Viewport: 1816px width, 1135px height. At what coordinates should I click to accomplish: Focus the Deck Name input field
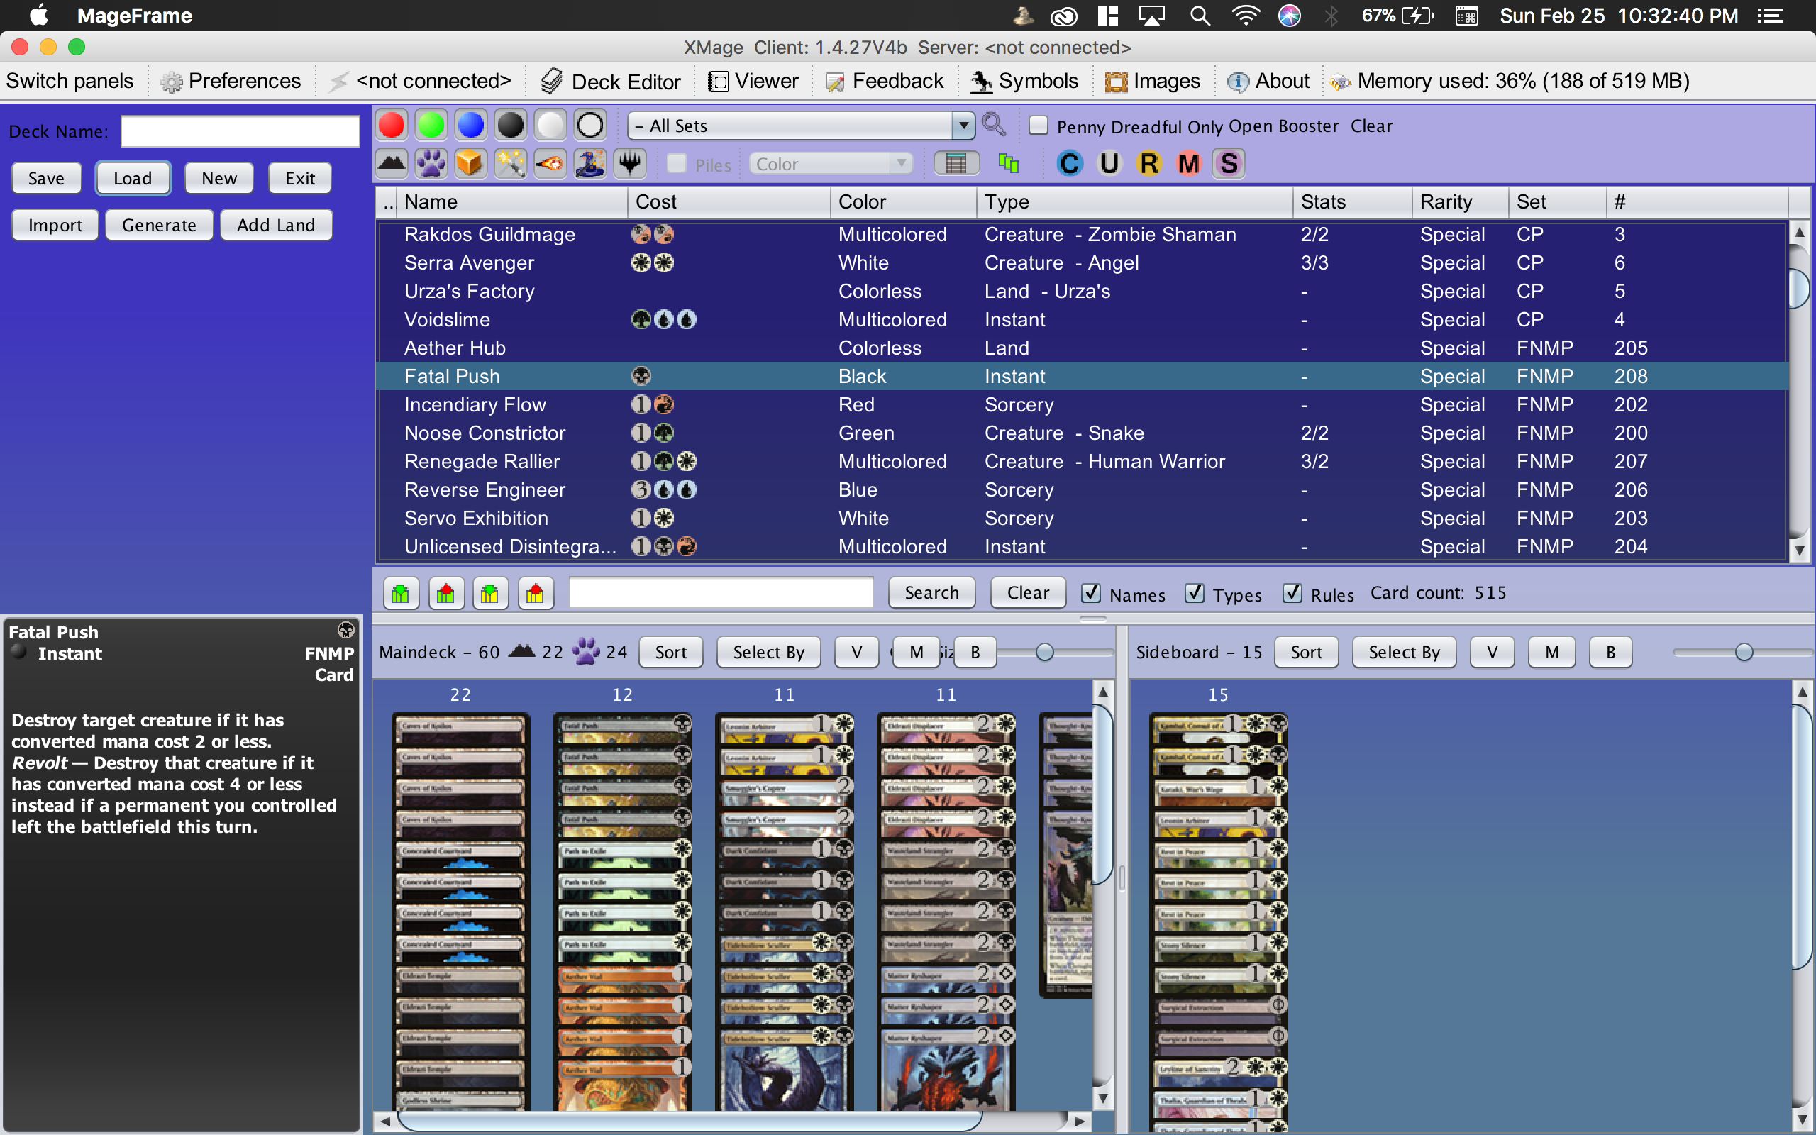(240, 131)
